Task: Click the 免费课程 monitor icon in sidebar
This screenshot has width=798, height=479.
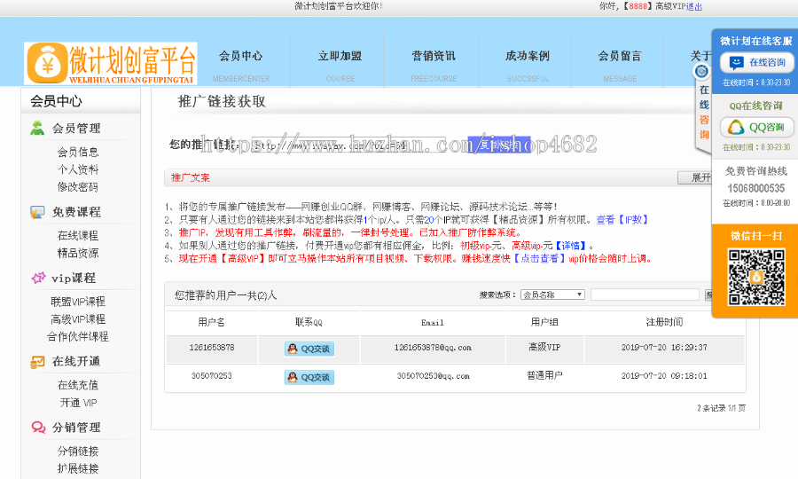Action: (37, 212)
